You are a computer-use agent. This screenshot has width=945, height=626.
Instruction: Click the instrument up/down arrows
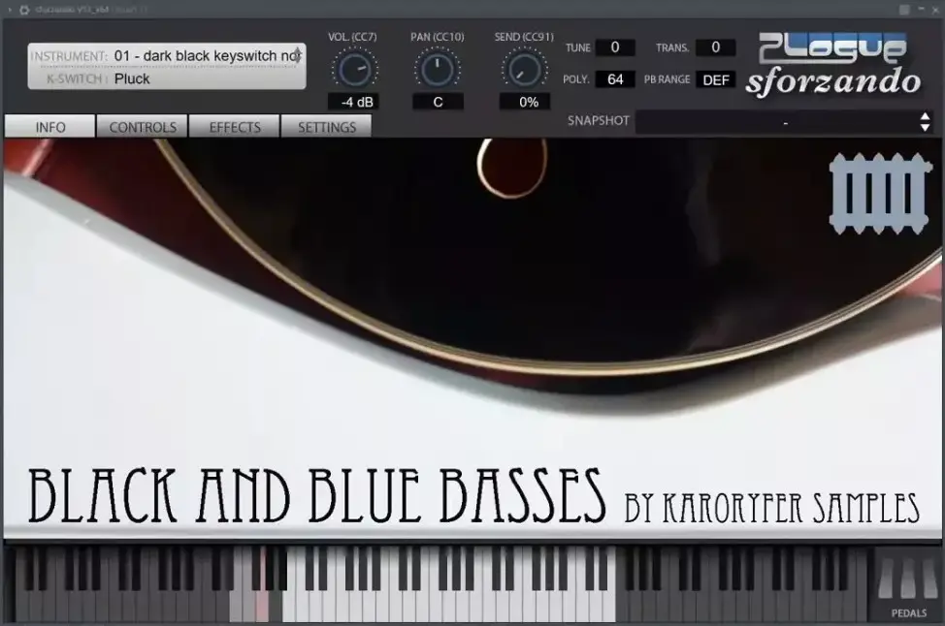[x=298, y=55]
